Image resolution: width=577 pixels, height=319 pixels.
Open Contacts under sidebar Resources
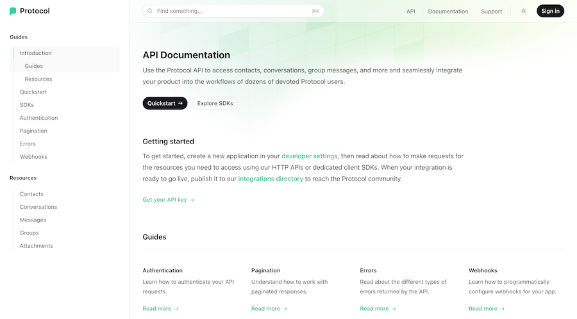pos(31,194)
